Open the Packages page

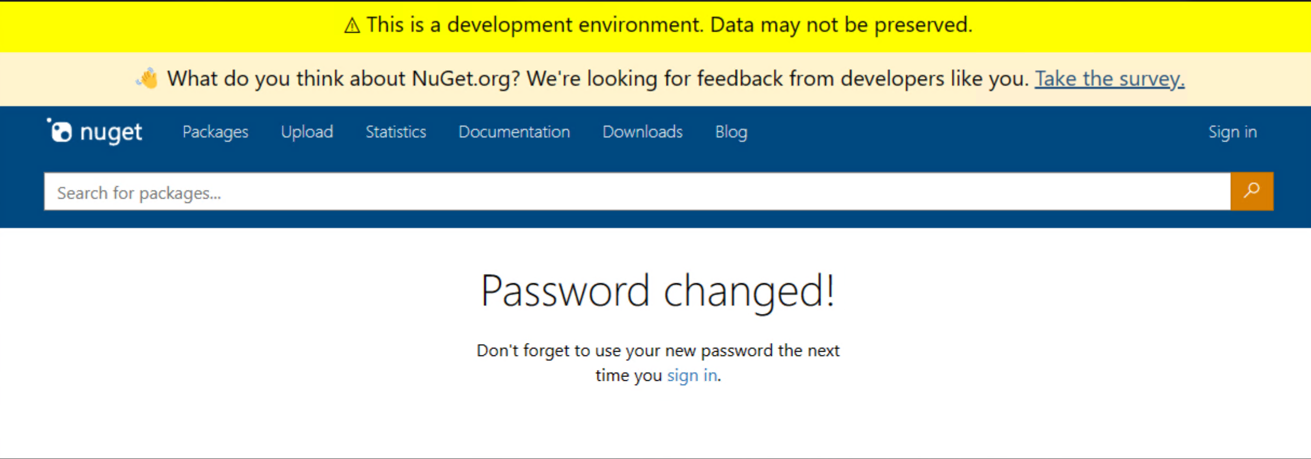(x=215, y=132)
